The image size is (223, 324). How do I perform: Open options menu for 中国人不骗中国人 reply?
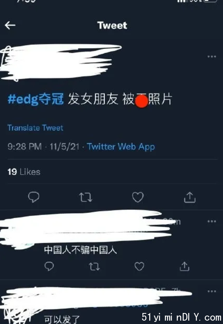point(212,221)
